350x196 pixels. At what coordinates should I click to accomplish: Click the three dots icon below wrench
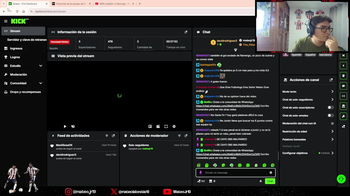point(344,127)
